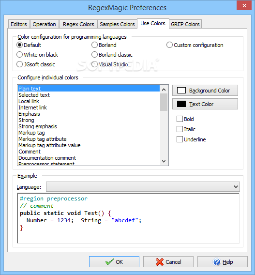Select Plain text in the list

click(89, 89)
